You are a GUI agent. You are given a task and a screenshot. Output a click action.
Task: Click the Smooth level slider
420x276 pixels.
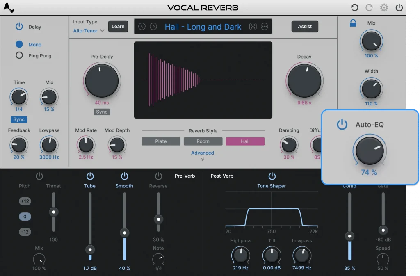(x=124, y=233)
